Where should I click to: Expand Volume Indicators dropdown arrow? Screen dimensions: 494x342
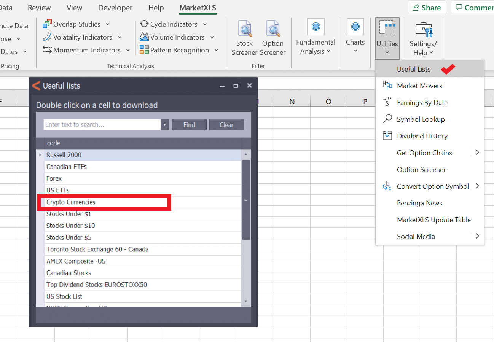(212, 37)
